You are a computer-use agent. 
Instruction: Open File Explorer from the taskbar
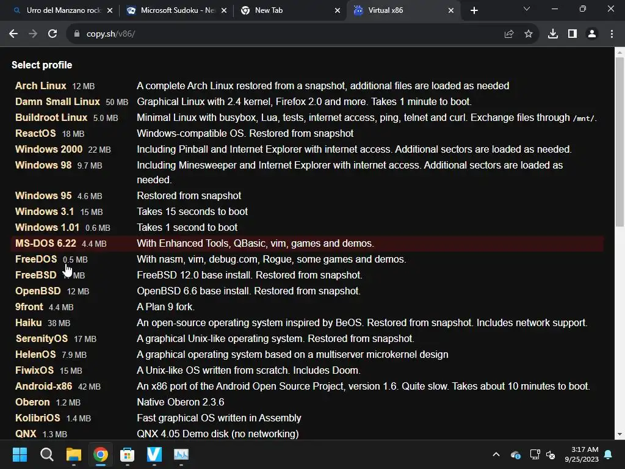tap(74, 454)
